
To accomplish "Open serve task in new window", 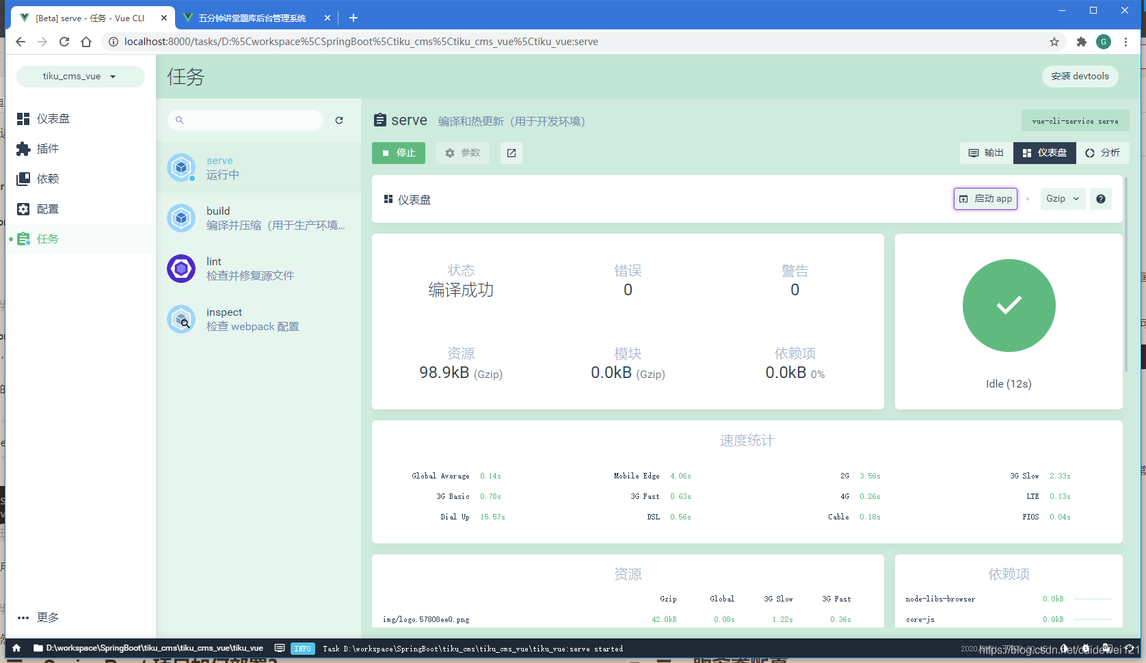I will [x=511, y=152].
